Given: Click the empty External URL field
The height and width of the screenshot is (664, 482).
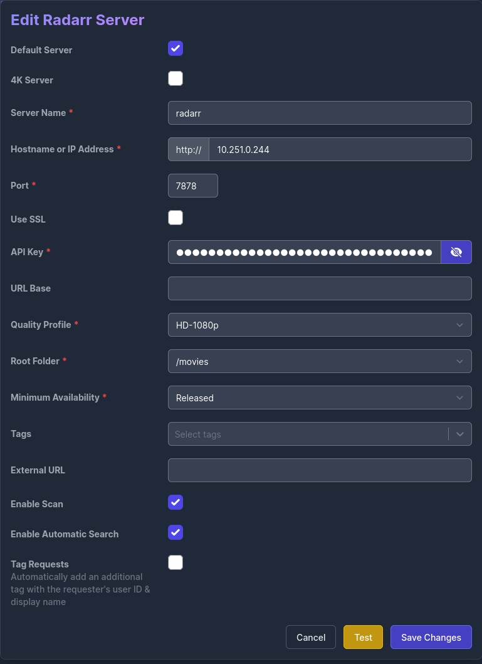Looking at the screenshot, I should point(320,470).
